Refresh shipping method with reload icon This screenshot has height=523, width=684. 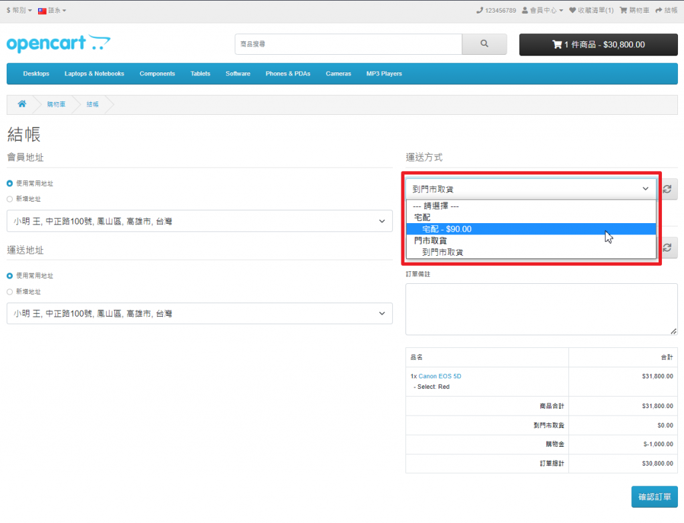click(667, 189)
